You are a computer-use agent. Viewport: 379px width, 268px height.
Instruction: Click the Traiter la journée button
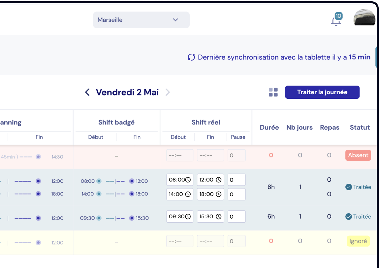click(x=322, y=92)
